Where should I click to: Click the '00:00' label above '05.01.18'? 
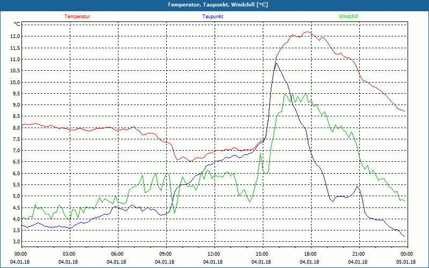tap(408, 254)
